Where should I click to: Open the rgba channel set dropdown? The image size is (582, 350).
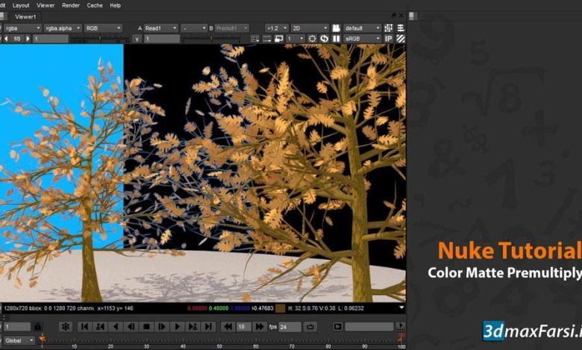pyautogui.click(x=22, y=28)
